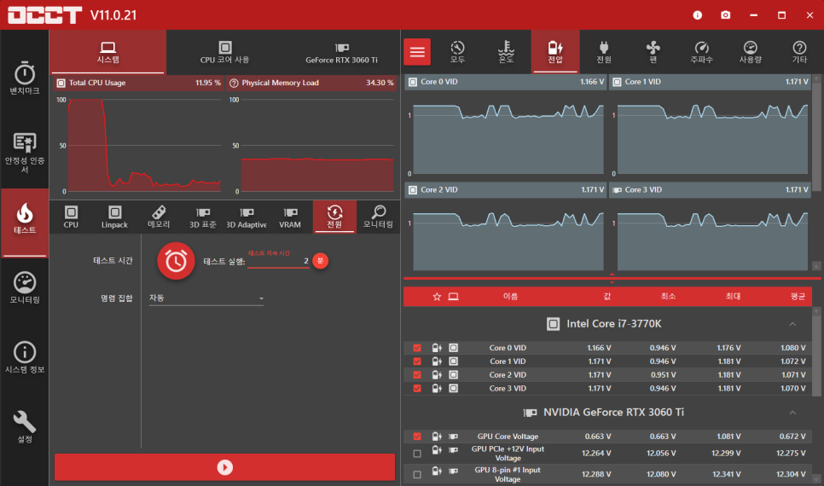Select the 전원 power test
The image size is (824, 486).
coord(334,217)
